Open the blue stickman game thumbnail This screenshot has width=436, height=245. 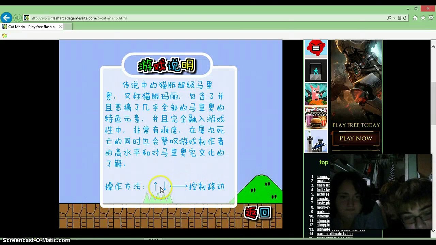tap(316, 70)
